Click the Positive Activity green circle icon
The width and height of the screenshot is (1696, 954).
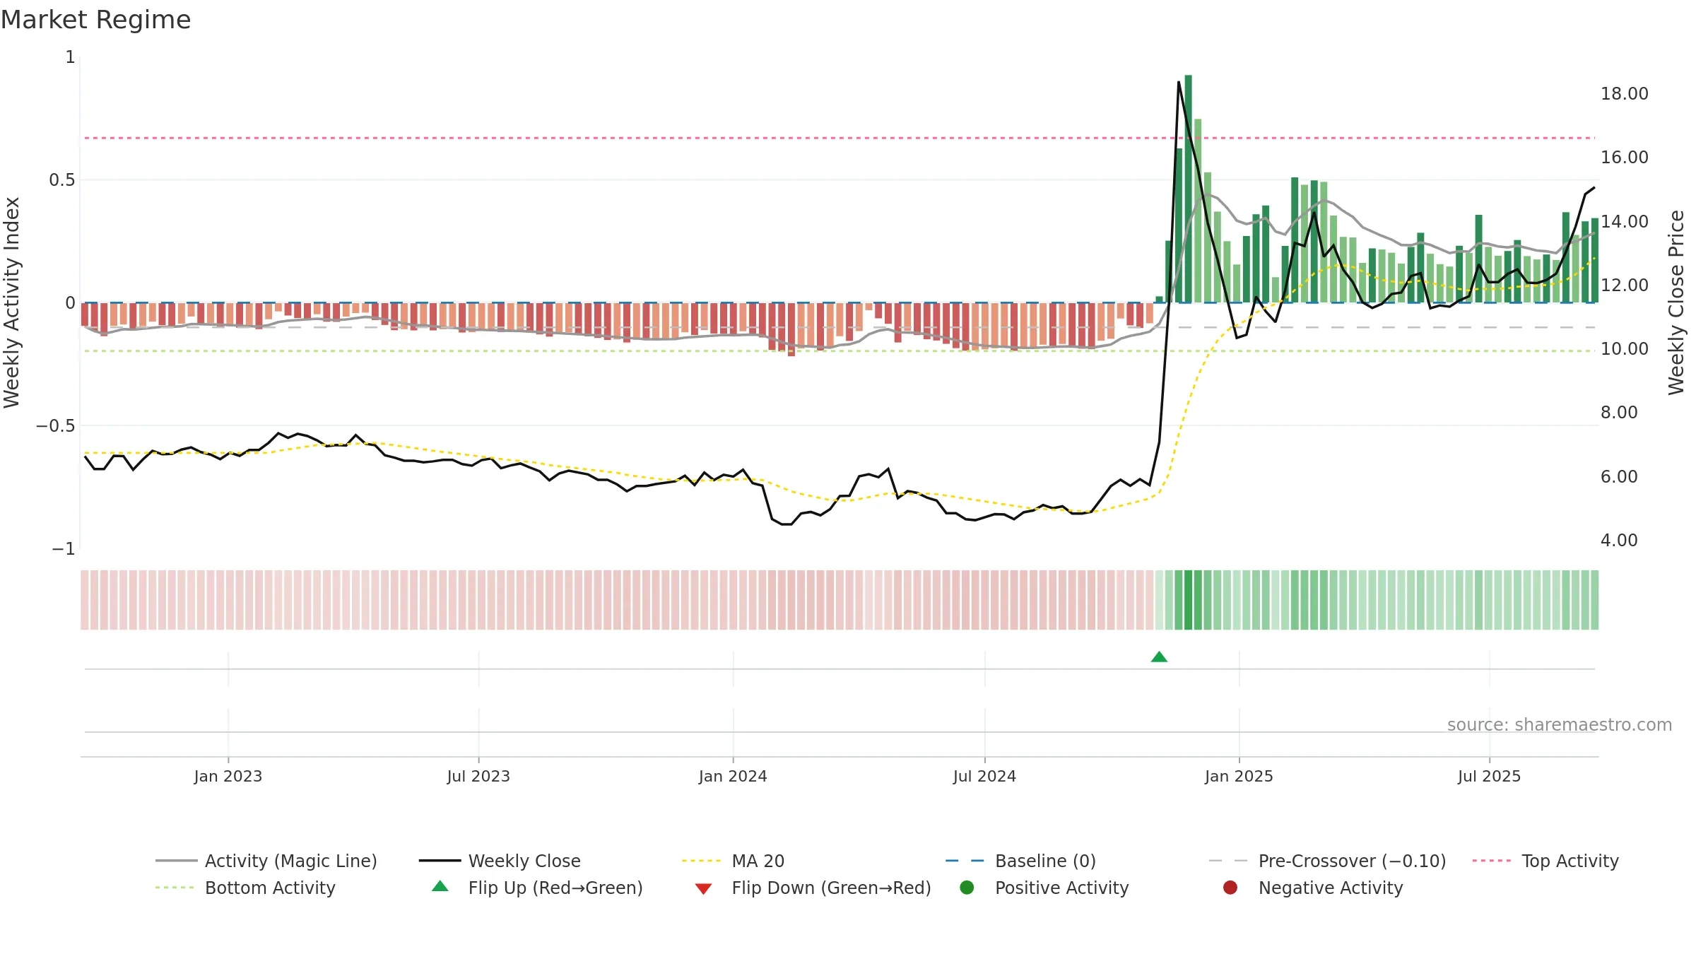click(x=967, y=888)
